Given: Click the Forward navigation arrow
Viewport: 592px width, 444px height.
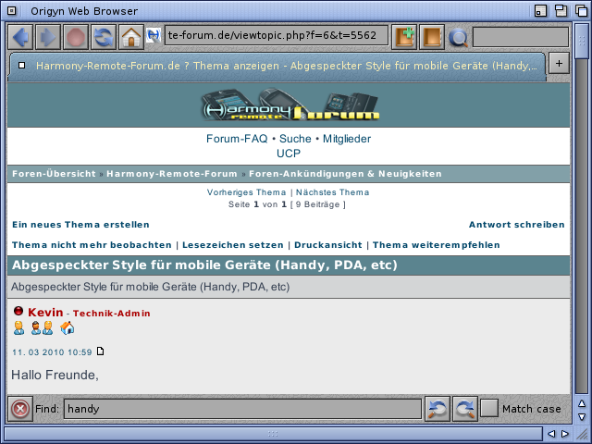Looking at the screenshot, I should click(x=48, y=38).
